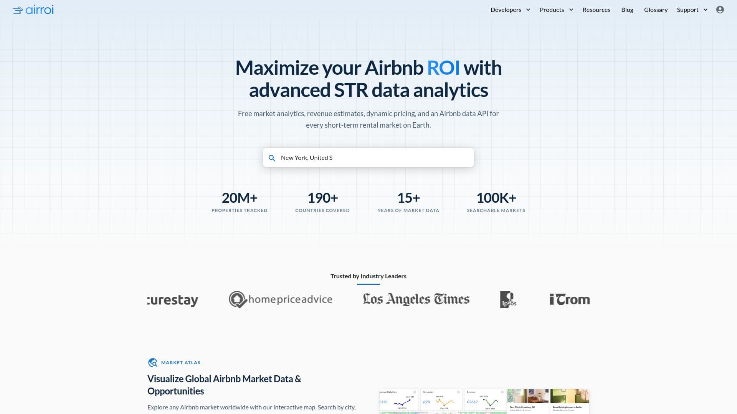Click the Trusted by Industry Leaders heading
Screen dimensions: 737x414
368,276
